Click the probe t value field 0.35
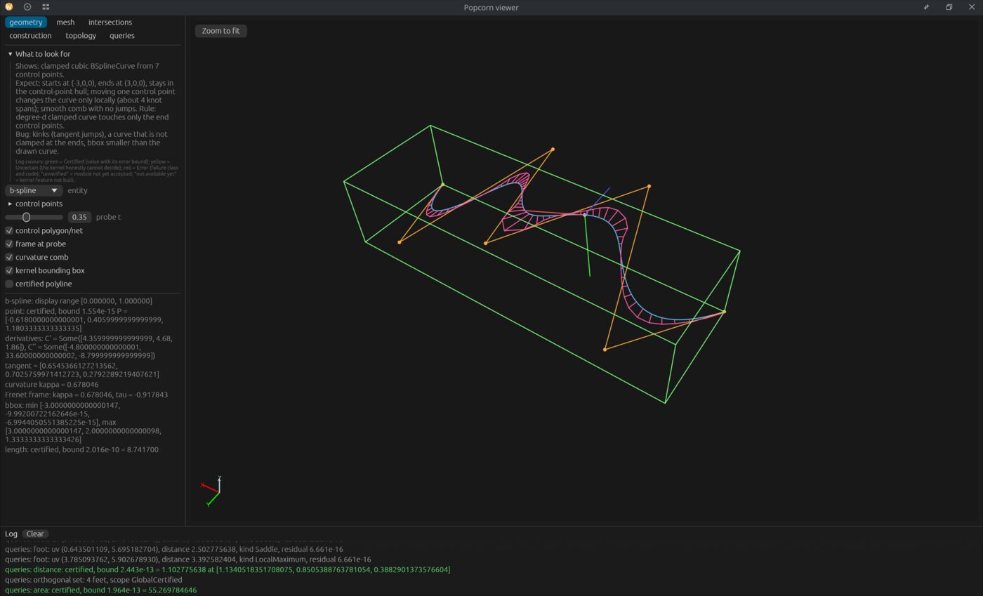This screenshot has height=596, width=983. tap(79, 217)
